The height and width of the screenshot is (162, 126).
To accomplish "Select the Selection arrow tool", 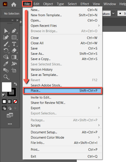I will (x=6, y=31).
